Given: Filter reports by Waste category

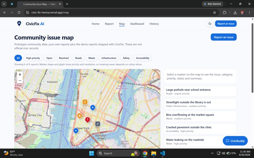Looking at the screenshot, I should [91, 58].
